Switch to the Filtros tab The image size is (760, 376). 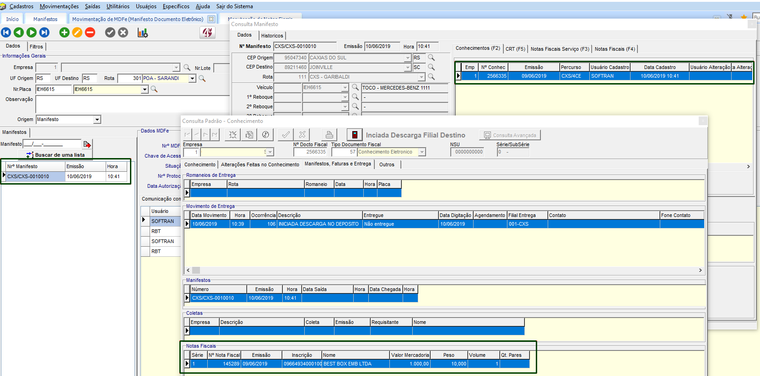[x=37, y=47]
